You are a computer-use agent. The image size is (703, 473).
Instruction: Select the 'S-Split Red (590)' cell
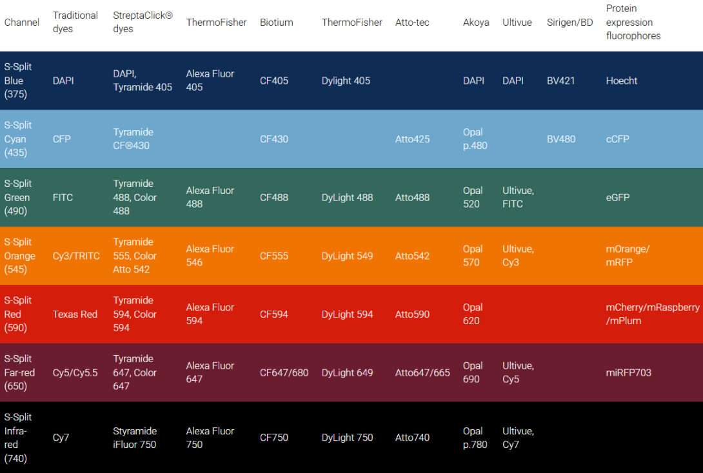[18, 314]
